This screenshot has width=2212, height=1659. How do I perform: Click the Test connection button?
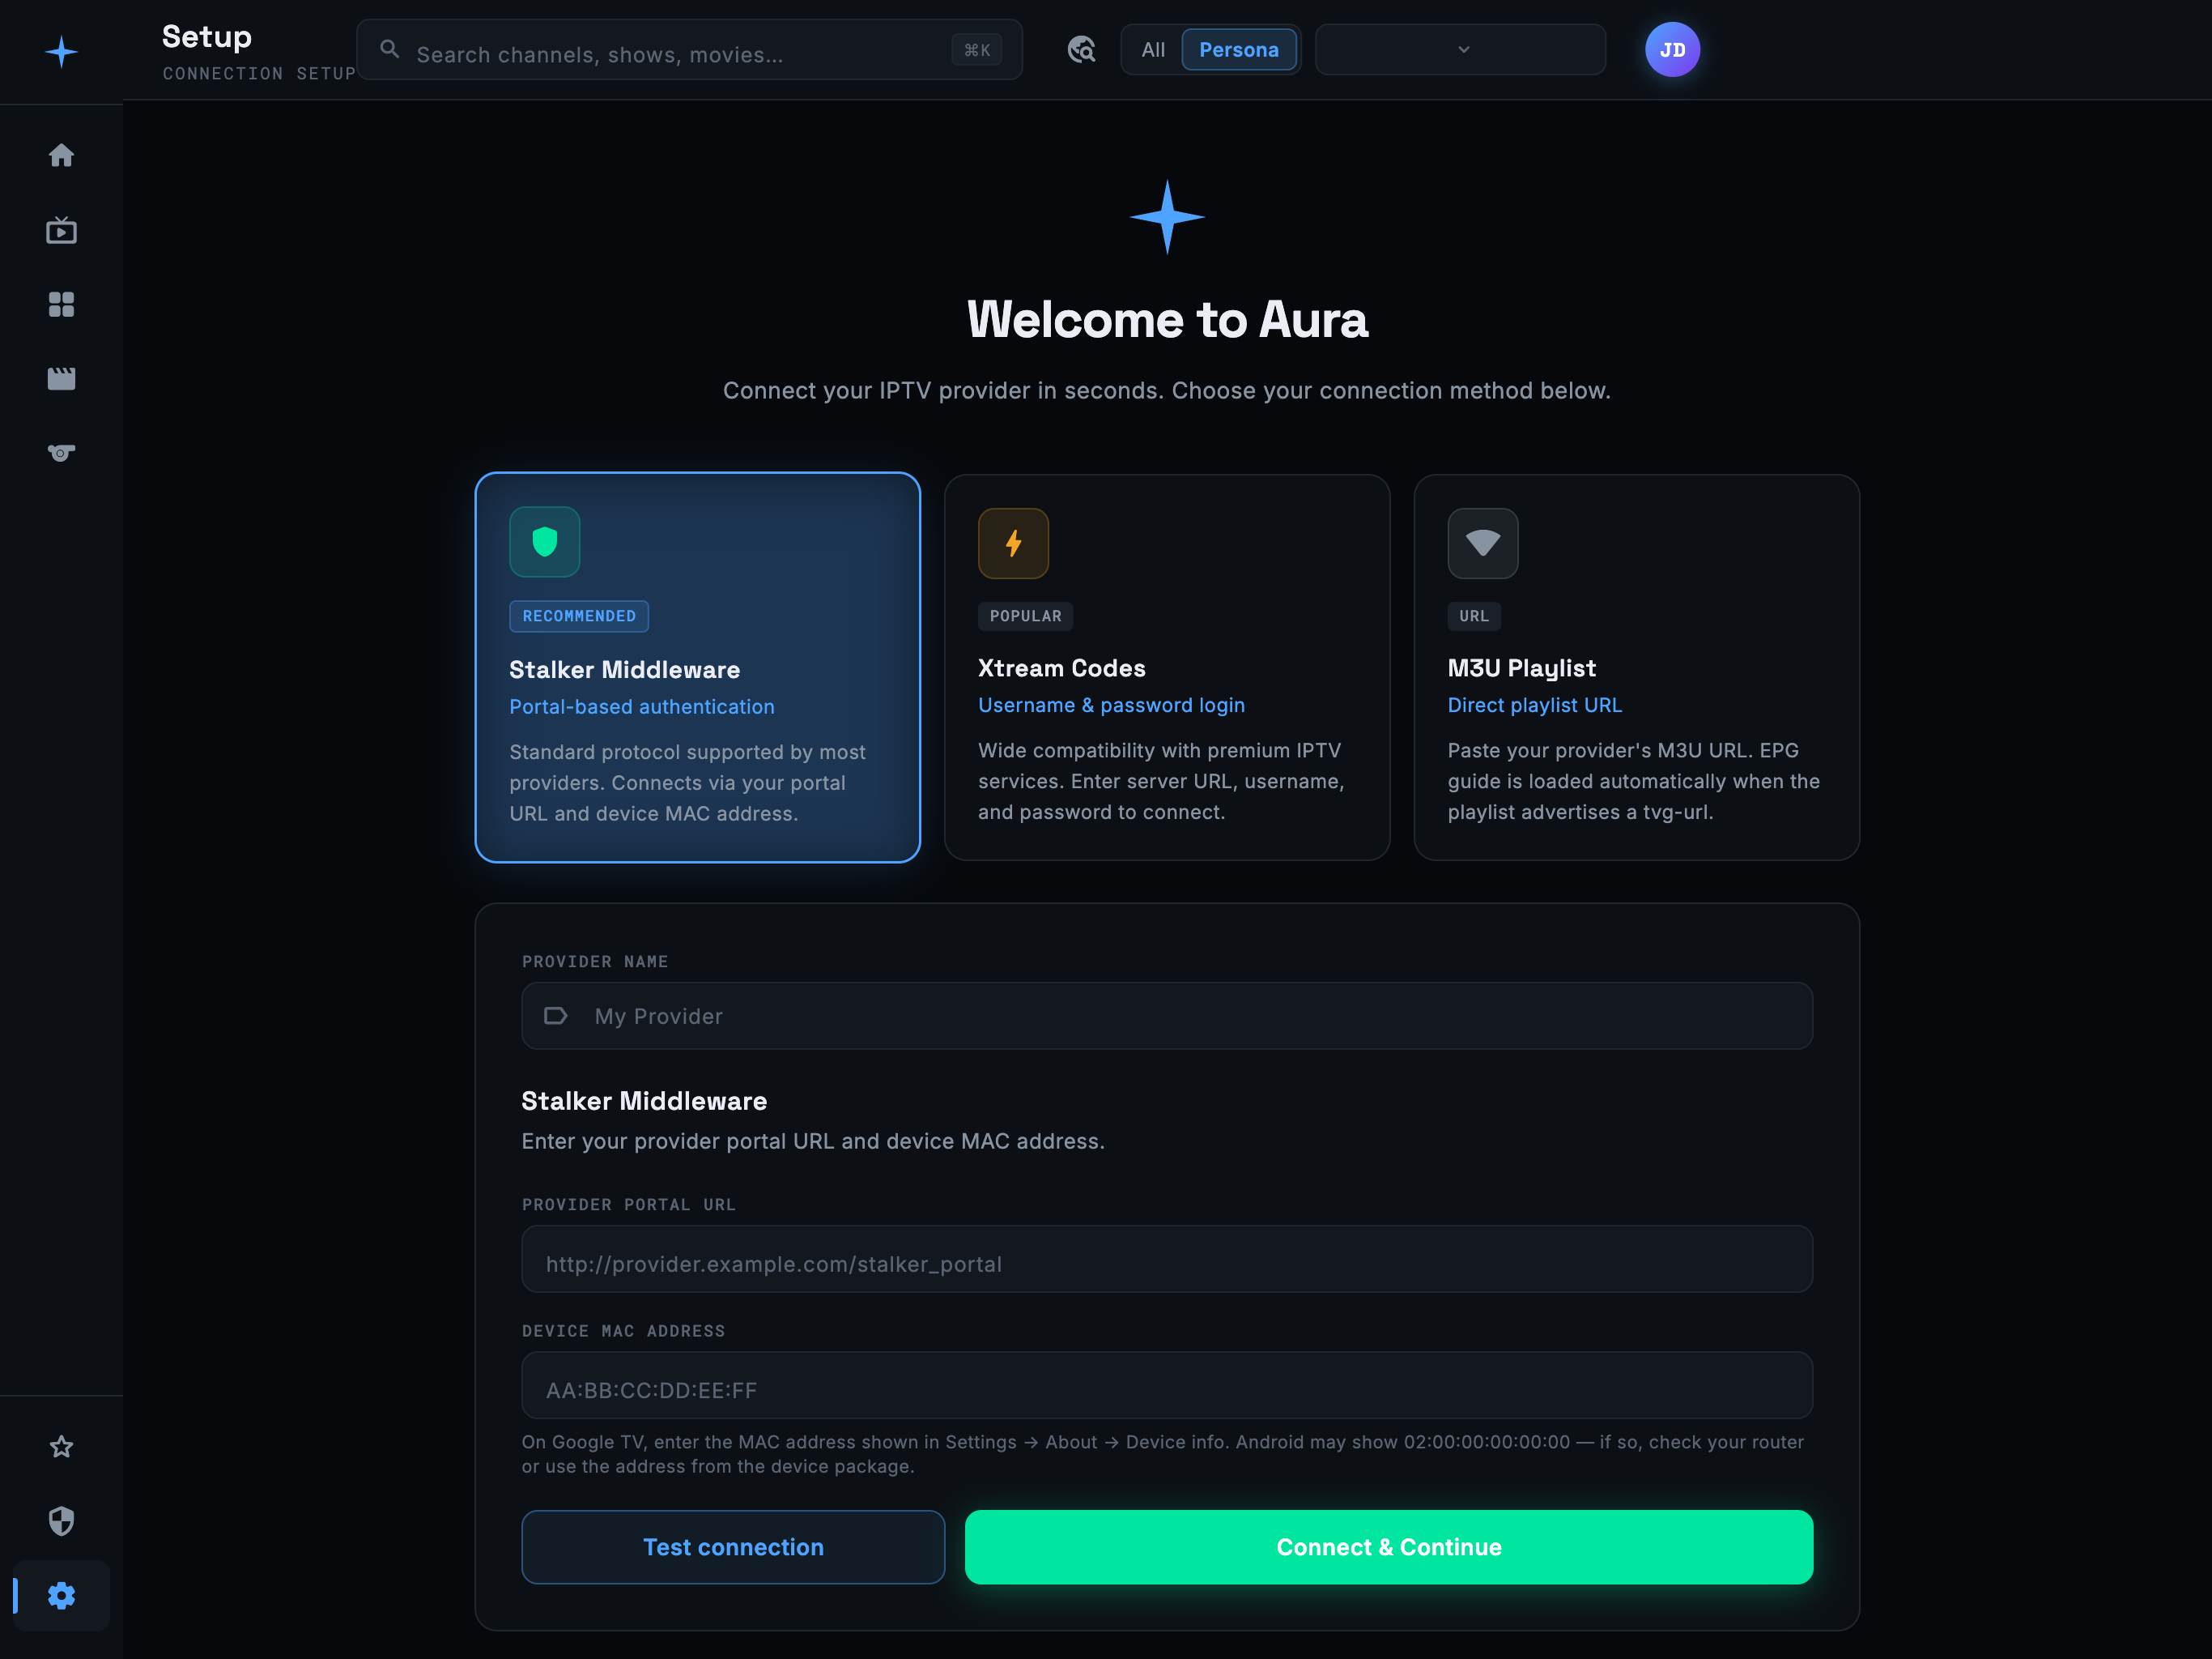coord(732,1546)
